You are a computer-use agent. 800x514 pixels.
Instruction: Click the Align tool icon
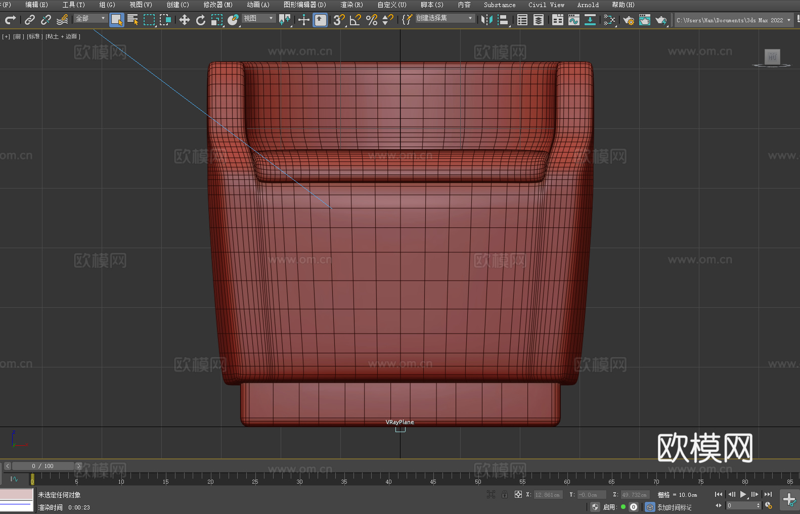point(503,20)
